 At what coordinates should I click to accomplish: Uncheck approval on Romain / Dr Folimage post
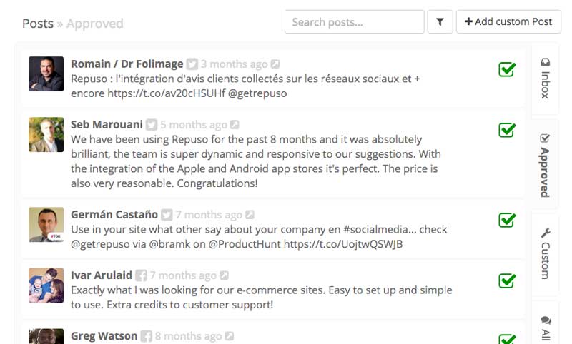(x=507, y=69)
